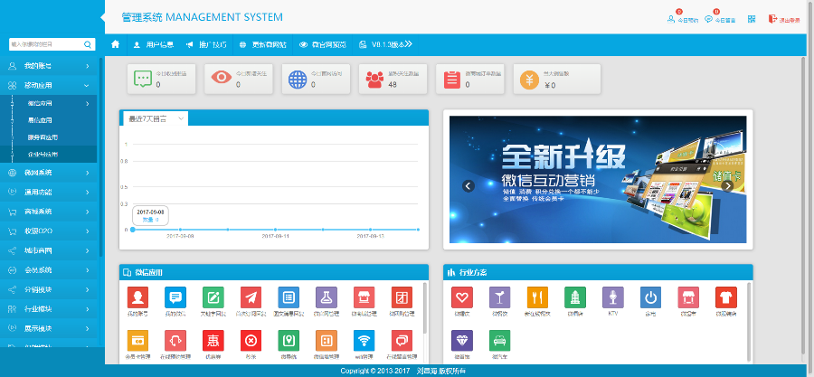Open the purple diamond industry icon
Image resolution: width=814 pixels, height=377 pixels.
pyautogui.click(x=462, y=341)
